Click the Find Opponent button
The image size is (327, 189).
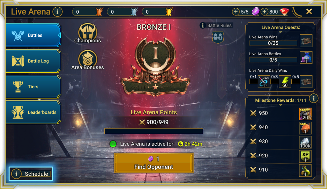pyautogui.click(x=154, y=163)
